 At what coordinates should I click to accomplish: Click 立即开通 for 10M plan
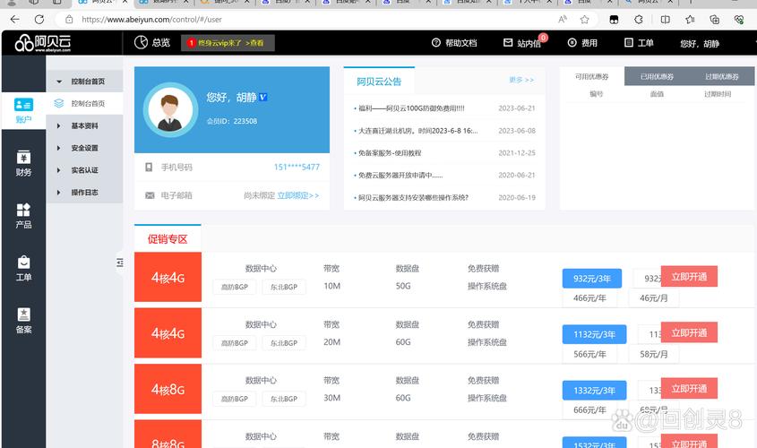pyautogui.click(x=689, y=277)
